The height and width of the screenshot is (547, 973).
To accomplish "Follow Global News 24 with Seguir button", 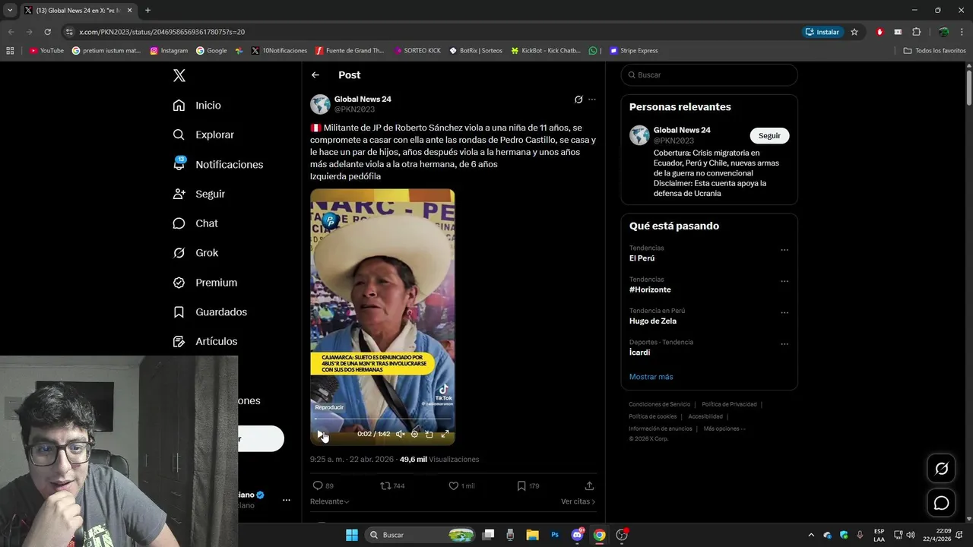I will pyautogui.click(x=769, y=135).
